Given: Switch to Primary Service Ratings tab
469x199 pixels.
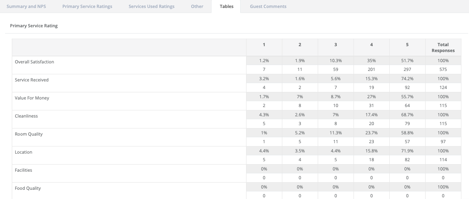Looking at the screenshot, I should pyautogui.click(x=87, y=6).
